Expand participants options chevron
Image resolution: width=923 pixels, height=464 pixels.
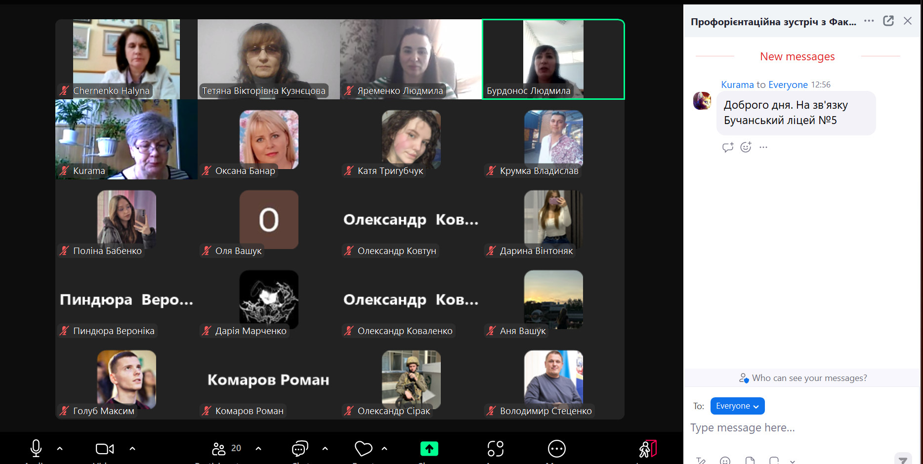(x=258, y=449)
